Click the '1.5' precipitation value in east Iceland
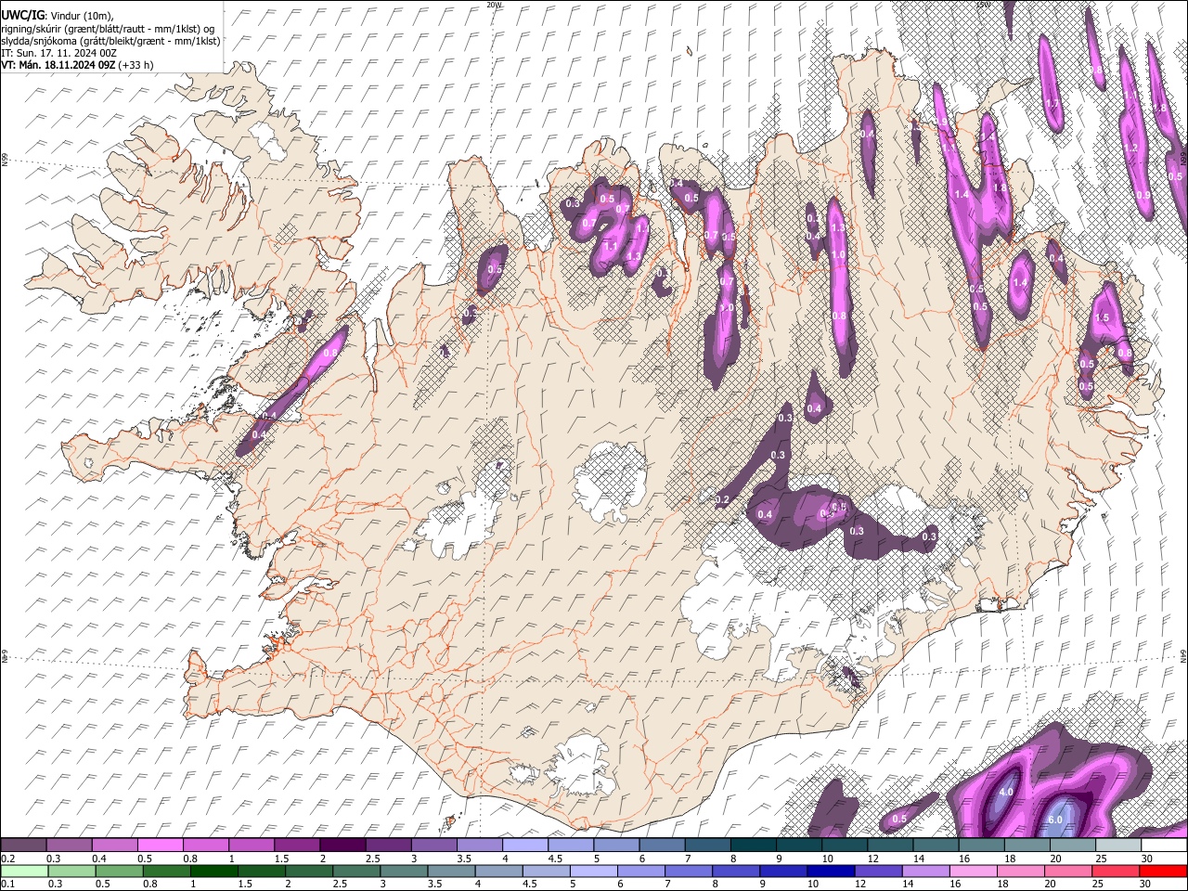1188x891 pixels. click(x=1103, y=318)
